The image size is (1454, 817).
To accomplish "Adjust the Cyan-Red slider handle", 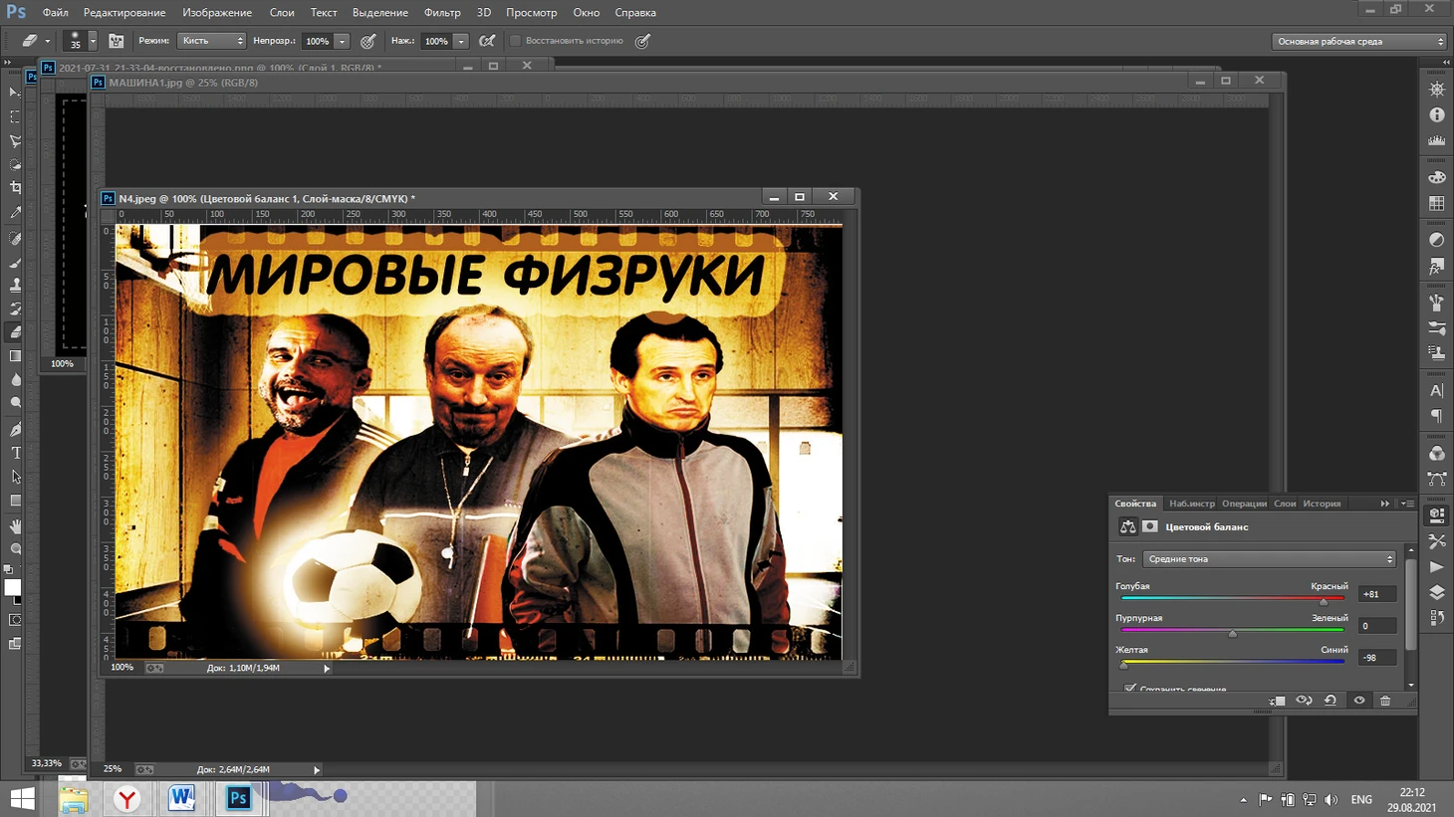I will (1324, 601).
